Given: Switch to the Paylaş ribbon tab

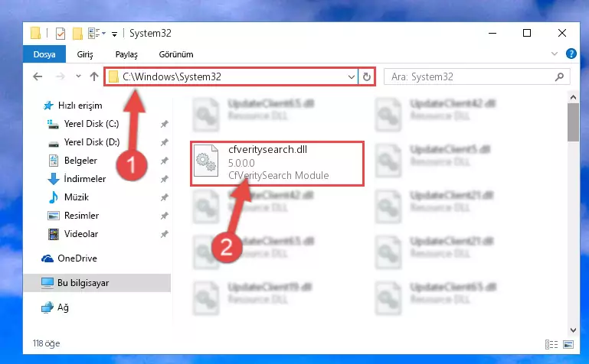Looking at the screenshot, I should click(x=126, y=54).
